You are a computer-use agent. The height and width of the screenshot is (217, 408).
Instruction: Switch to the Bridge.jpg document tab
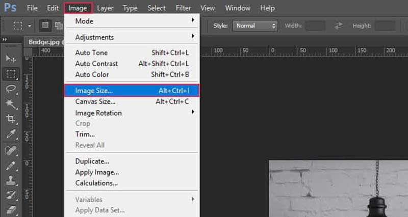tap(44, 42)
